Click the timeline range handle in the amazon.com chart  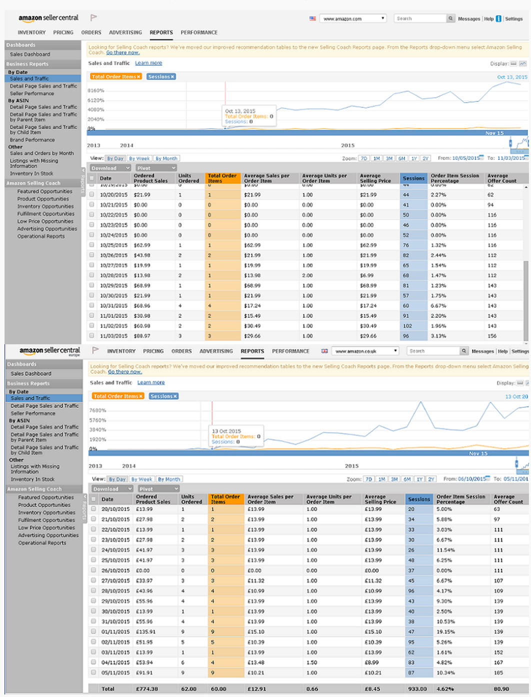coord(511,143)
